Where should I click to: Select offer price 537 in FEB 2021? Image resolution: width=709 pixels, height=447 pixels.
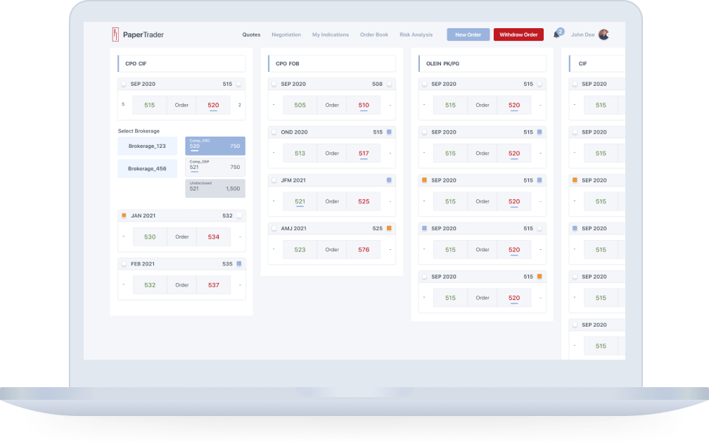(x=213, y=285)
